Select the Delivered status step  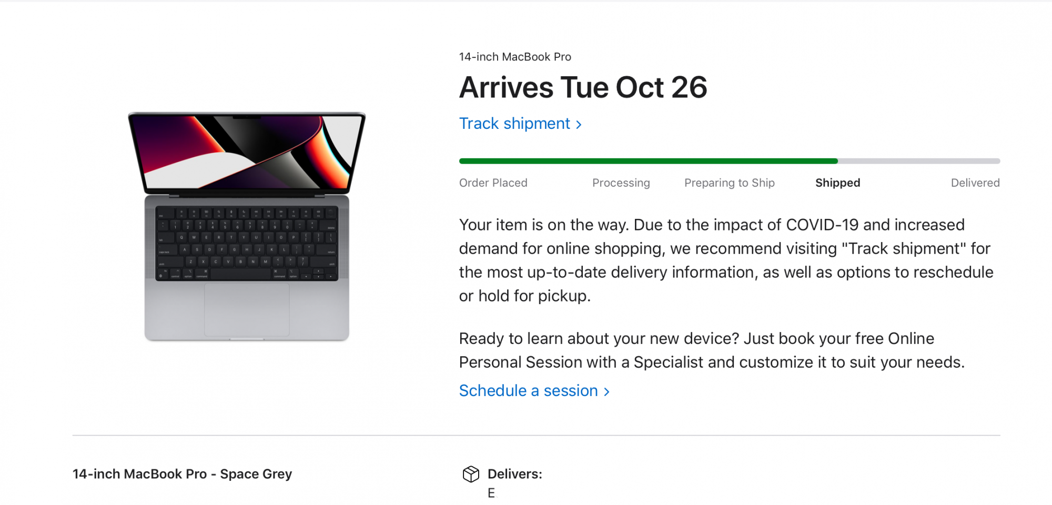click(x=975, y=183)
